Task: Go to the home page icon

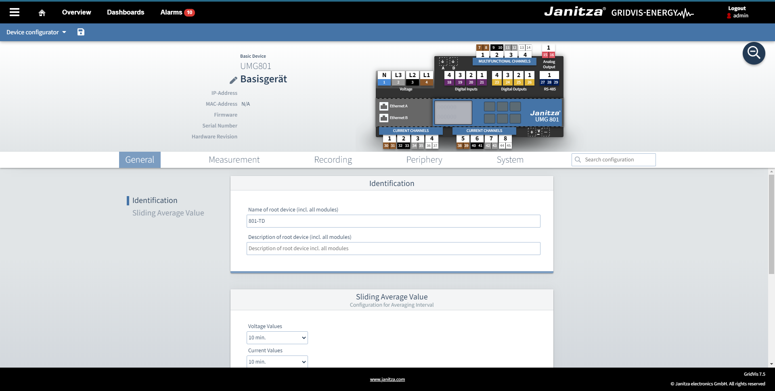Action: click(x=42, y=13)
